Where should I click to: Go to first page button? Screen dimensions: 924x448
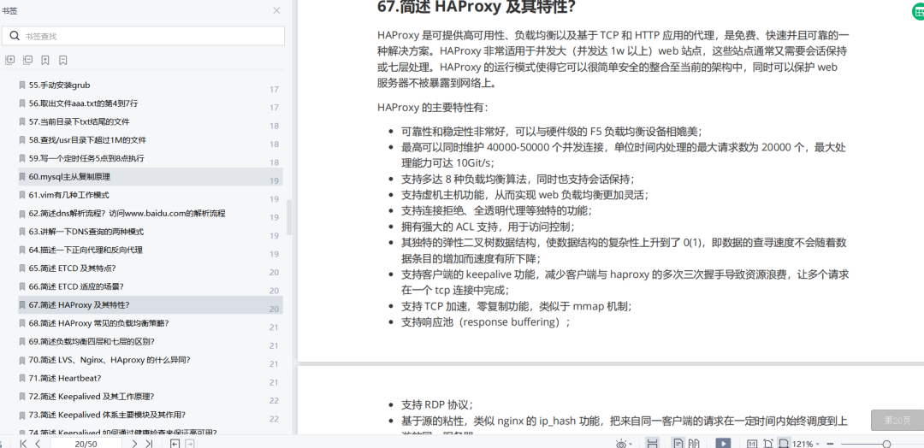click(23, 443)
